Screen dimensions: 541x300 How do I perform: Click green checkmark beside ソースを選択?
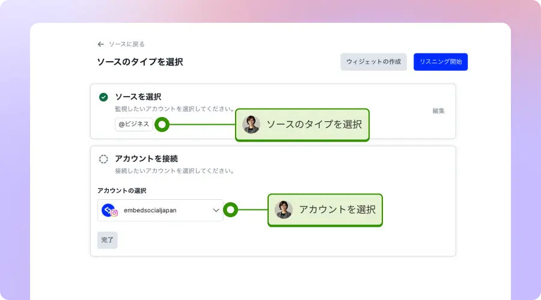click(x=103, y=97)
